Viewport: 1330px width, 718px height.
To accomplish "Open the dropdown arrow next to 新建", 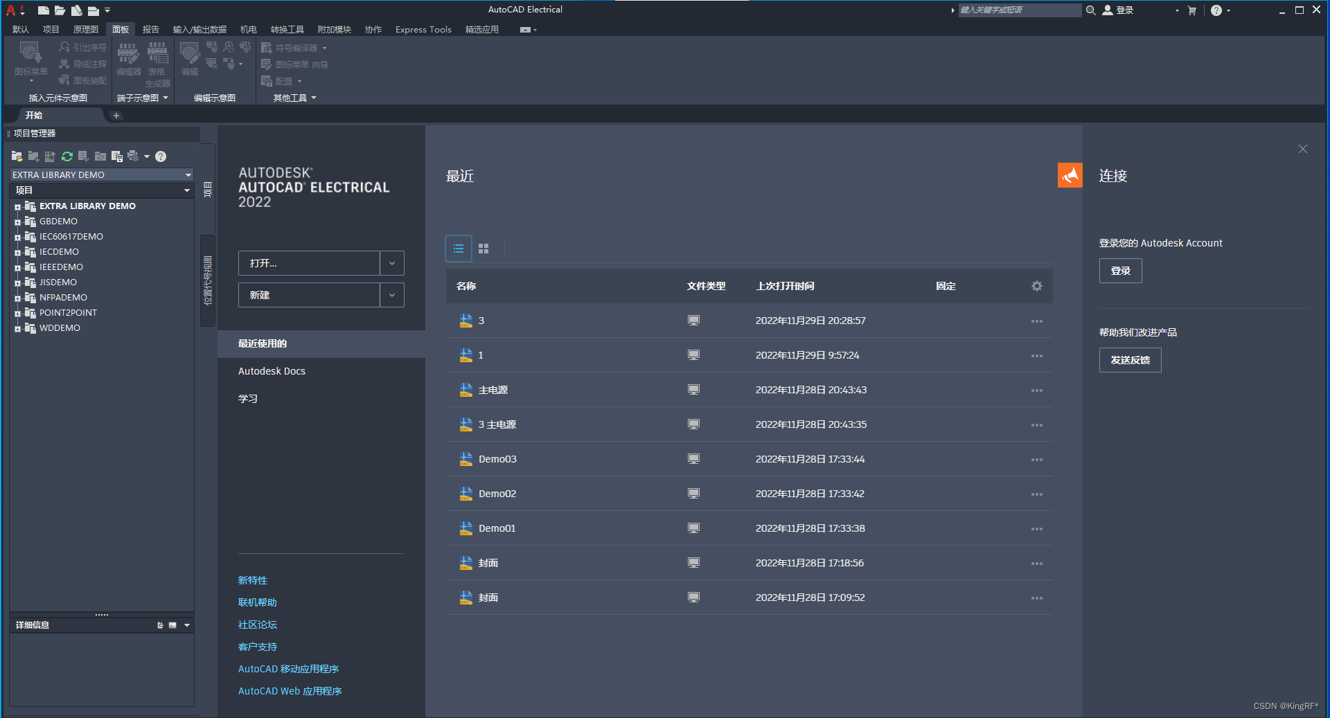I will coord(392,295).
